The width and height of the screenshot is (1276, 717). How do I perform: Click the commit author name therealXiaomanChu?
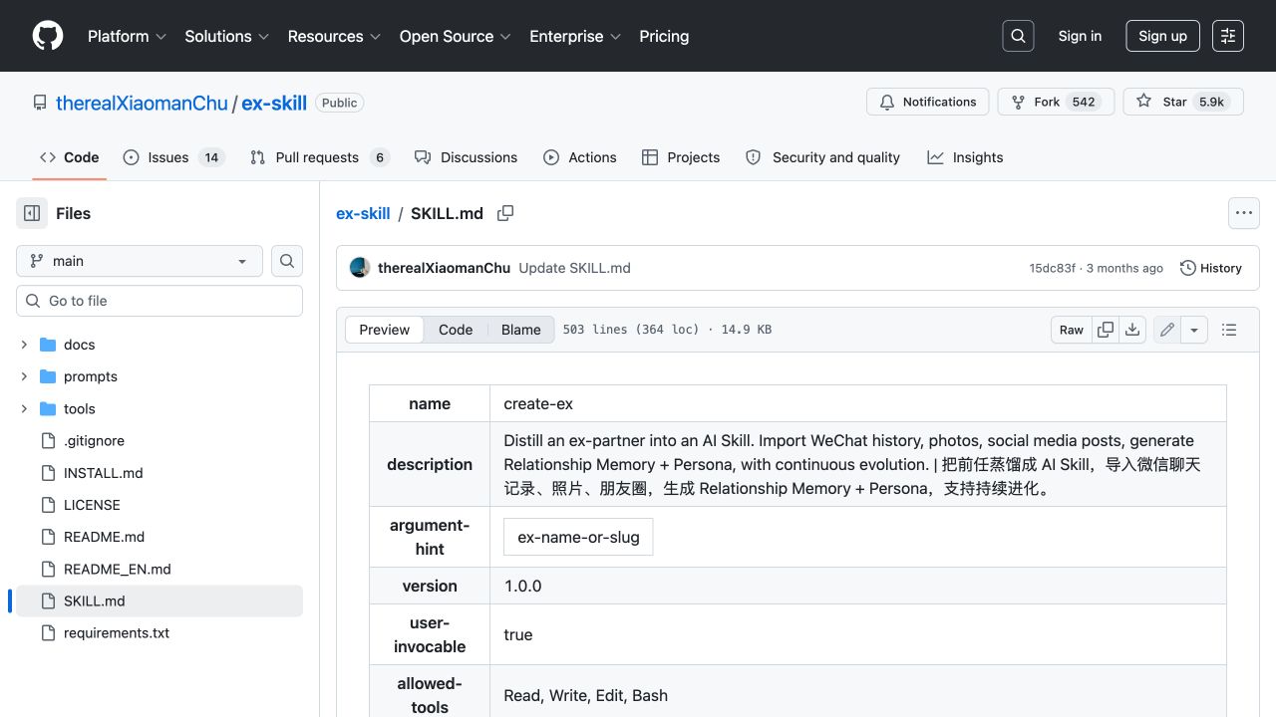coord(445,268)
